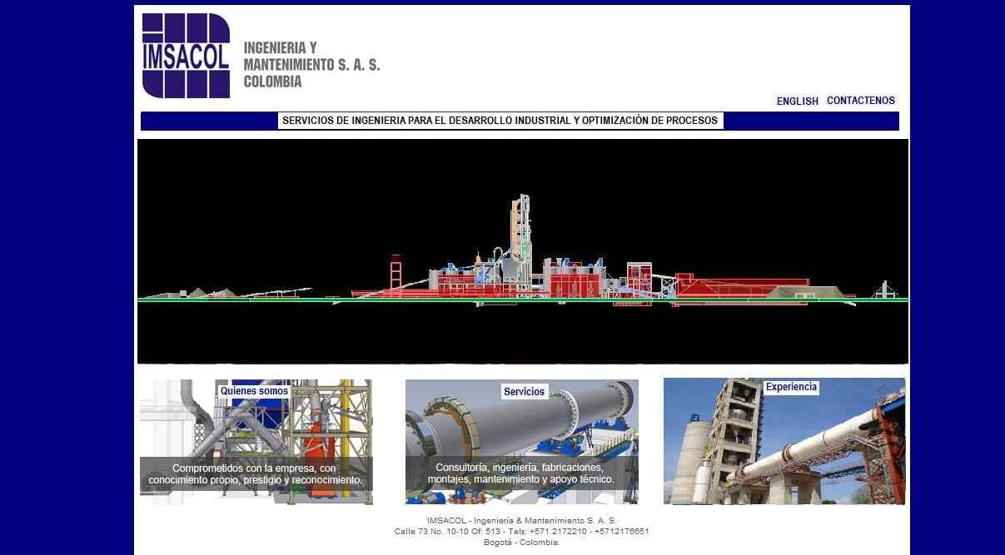
Task: Click the Quienes somos pipework picture
Action: tap(256, 424)
